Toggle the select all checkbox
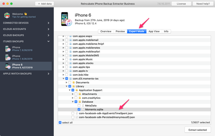The image size is (215, 136). tap(60, 122)
